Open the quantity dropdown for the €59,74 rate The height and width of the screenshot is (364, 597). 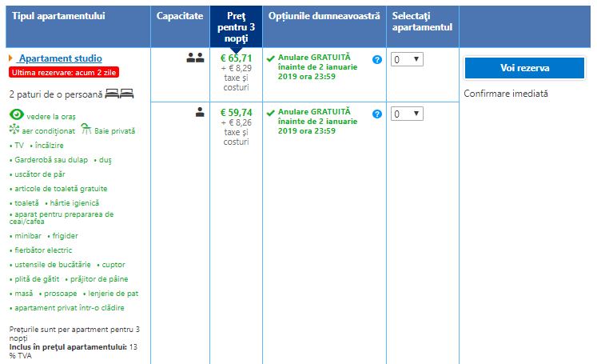point(407,114)
